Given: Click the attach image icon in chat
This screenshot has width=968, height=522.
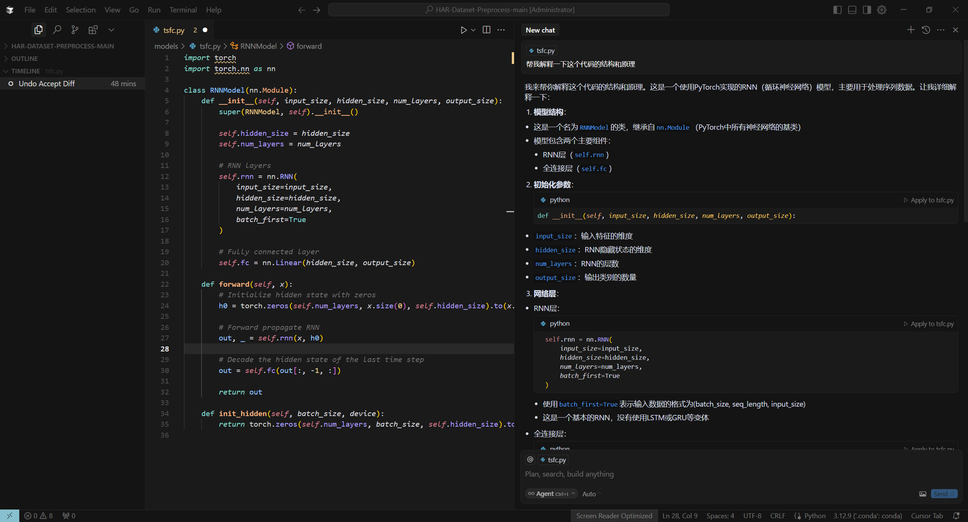Looking at the screenshot, I should 923,494.
